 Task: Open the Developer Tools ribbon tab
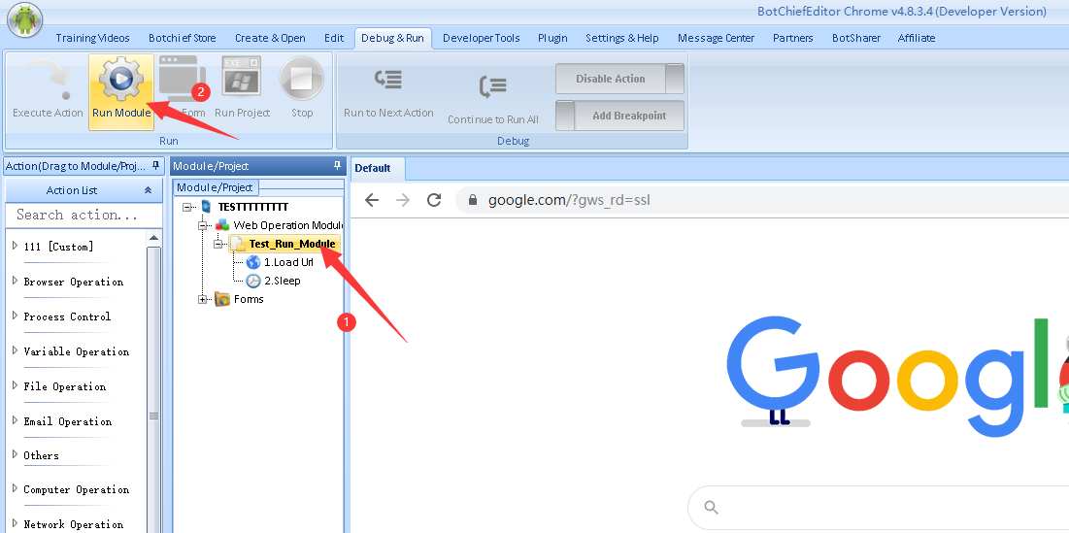[481, 38]
